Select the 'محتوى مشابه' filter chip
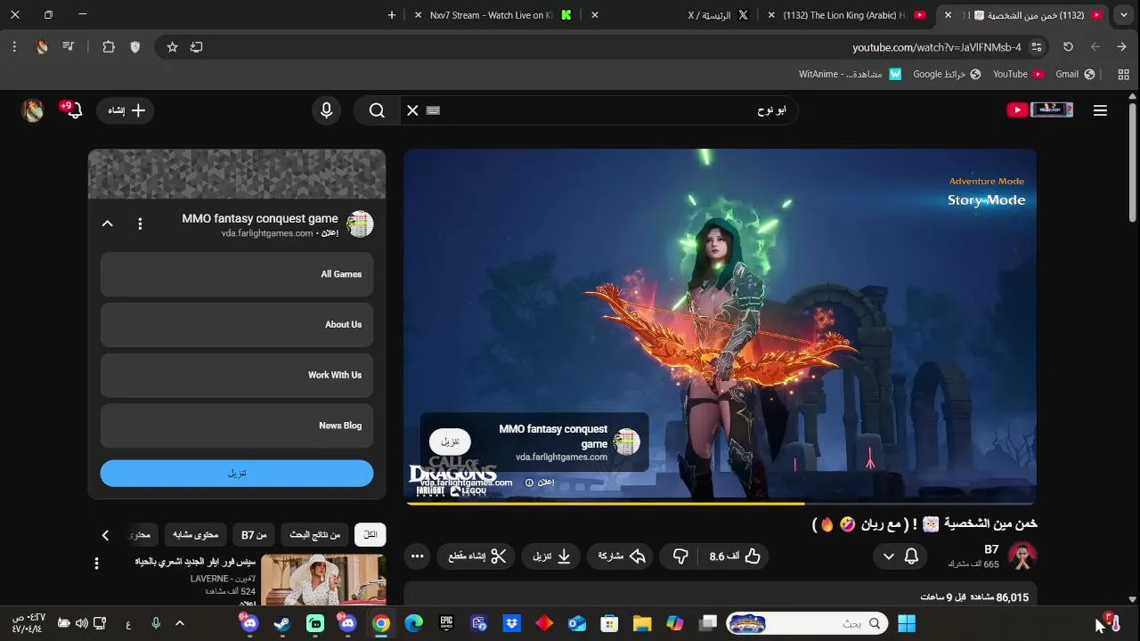Screen dimensions: 1140x641 [196, 535]
